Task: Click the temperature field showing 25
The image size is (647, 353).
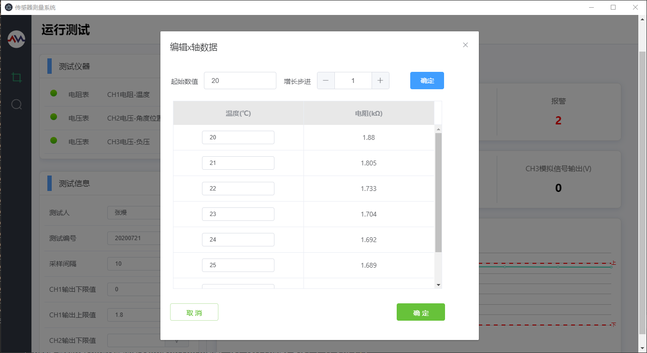Action: click(238, 265)
